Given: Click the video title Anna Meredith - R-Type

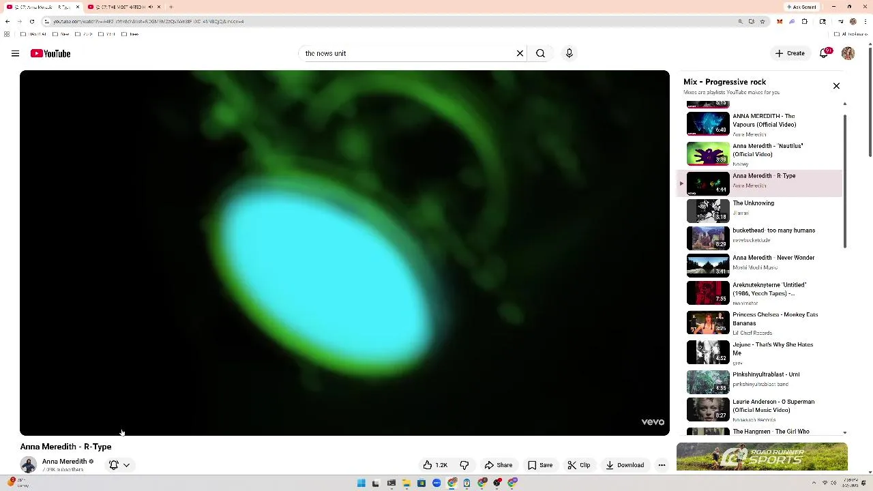Looking at the screenshot, I should pos(65,447).
